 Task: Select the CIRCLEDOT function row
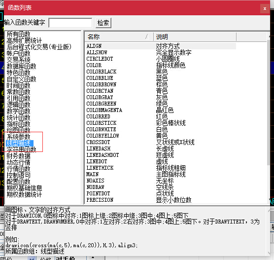point(161,59)
